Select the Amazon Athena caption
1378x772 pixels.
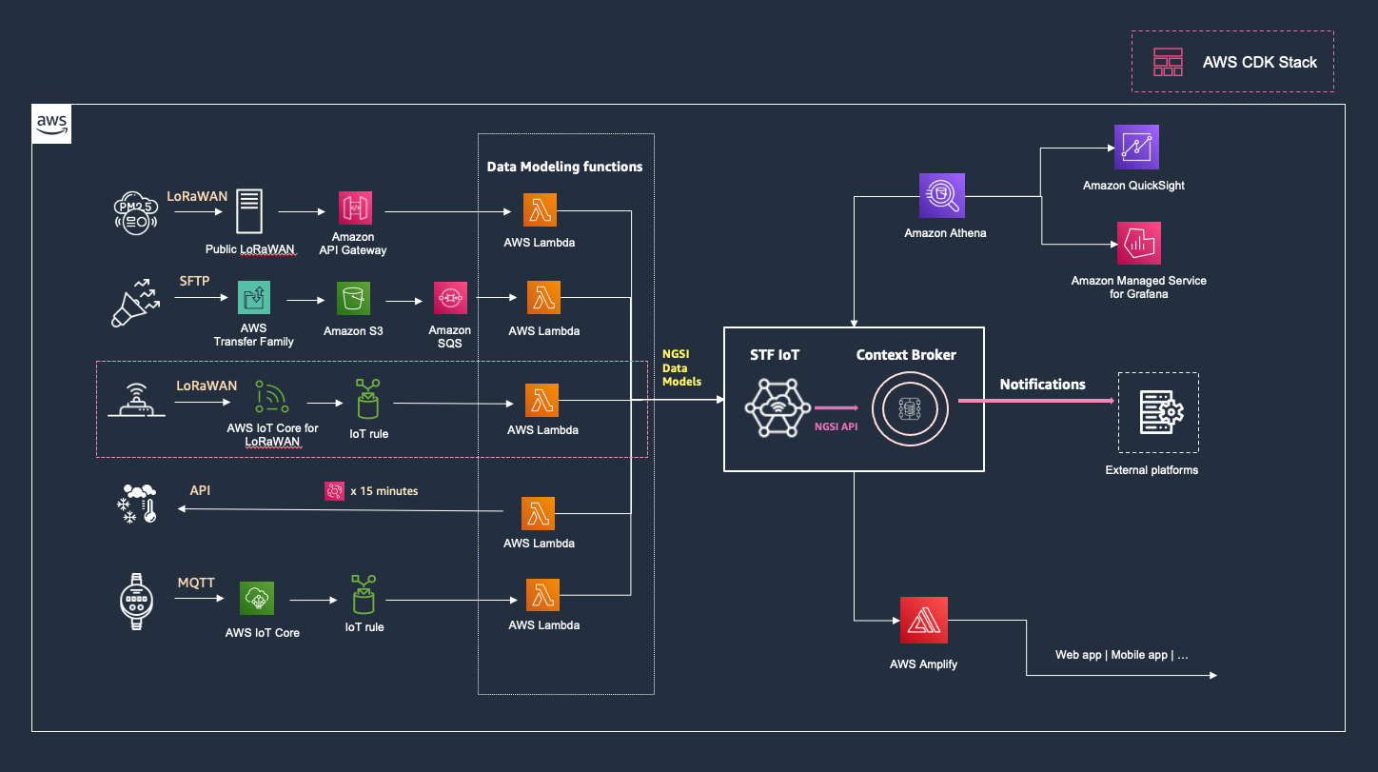point(945,232)
